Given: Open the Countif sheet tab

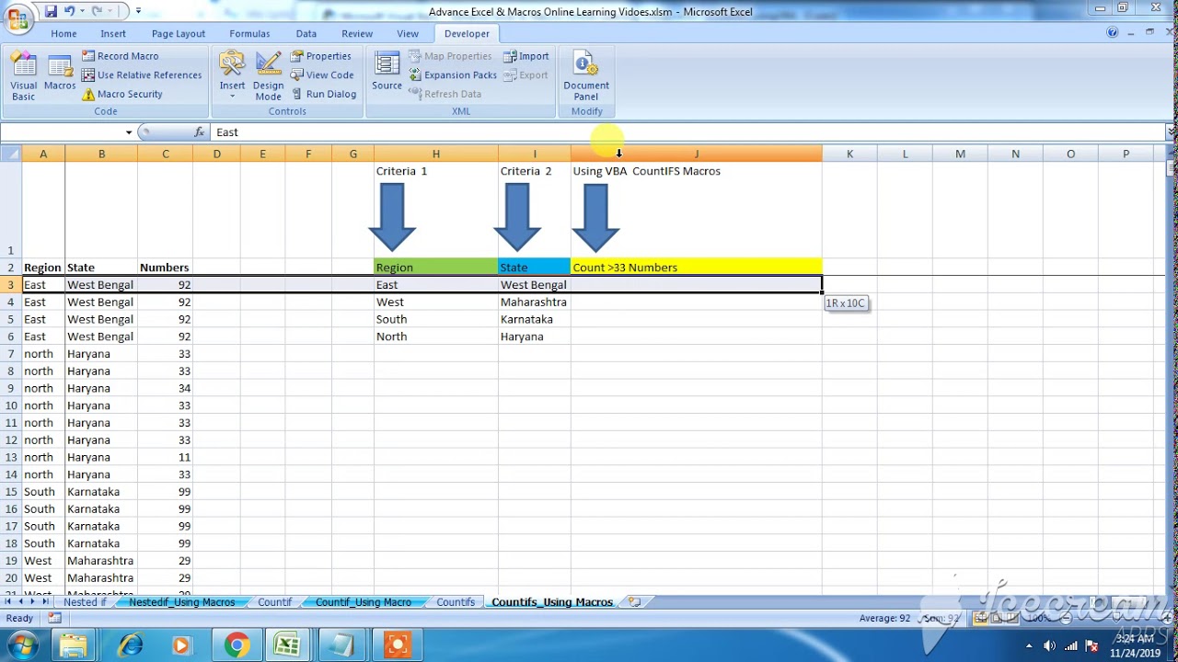Looking at the screenshot, I should [x=274, y=602].
